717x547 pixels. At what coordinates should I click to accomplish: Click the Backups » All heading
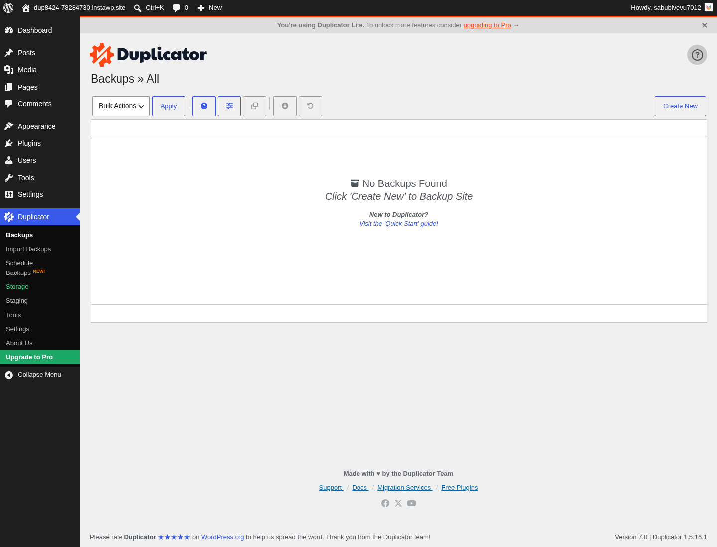click(125, 79)
